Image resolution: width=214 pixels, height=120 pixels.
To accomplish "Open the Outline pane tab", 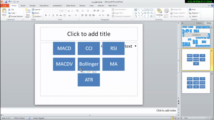I will (x=199, y=23).
